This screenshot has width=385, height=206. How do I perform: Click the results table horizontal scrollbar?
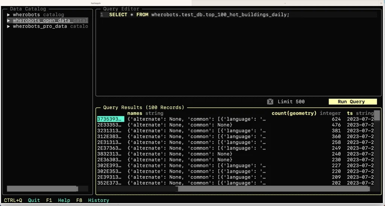tap(273, 189)
